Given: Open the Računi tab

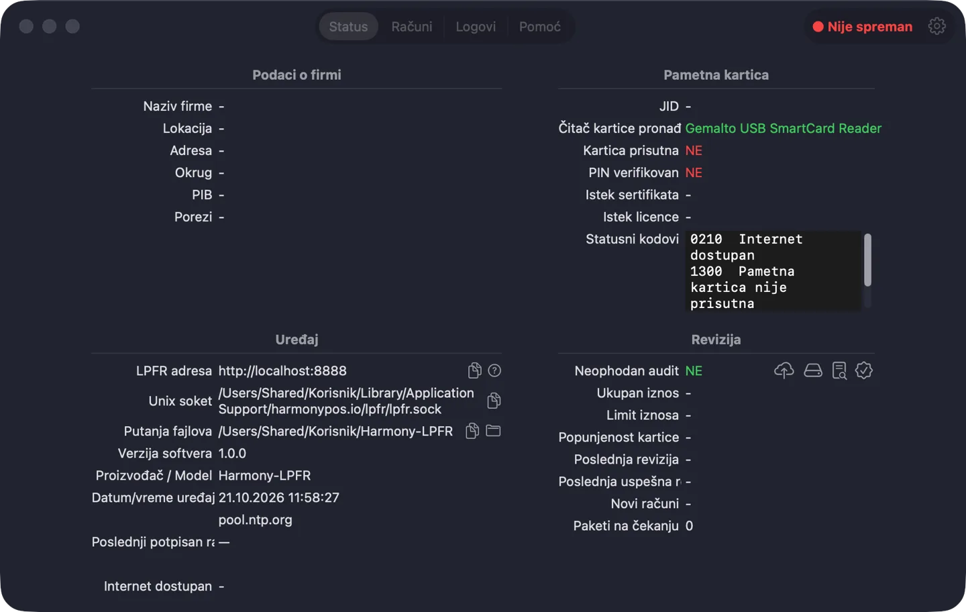Looking at the screenshot, I should point(412,27).
